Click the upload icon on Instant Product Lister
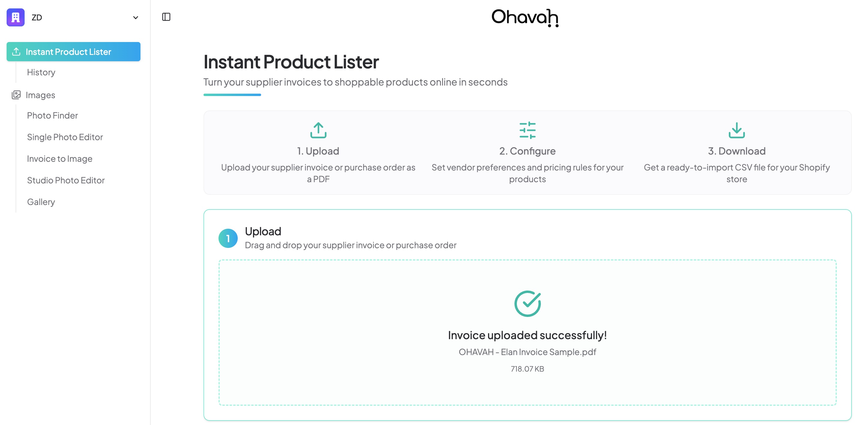The image size is (856, 425). click(x=16, y=52)
